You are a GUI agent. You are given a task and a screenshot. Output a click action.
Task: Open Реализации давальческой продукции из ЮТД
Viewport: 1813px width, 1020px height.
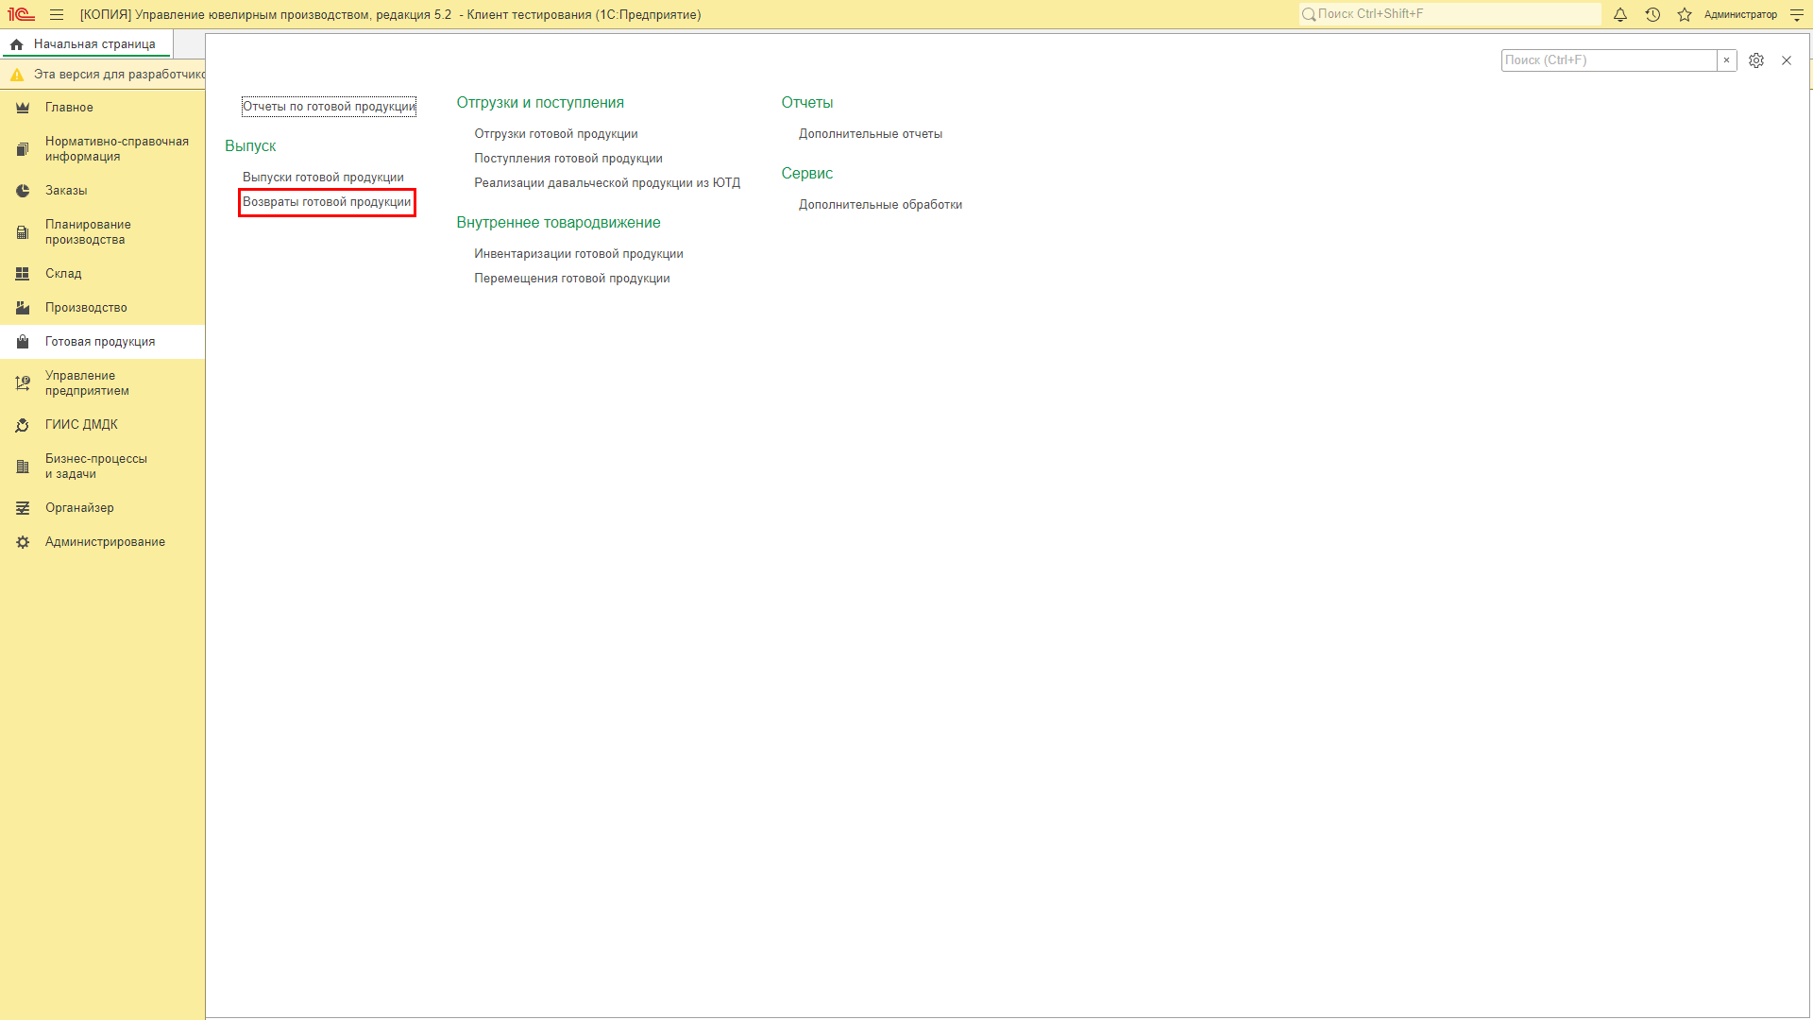coord(607,183)
